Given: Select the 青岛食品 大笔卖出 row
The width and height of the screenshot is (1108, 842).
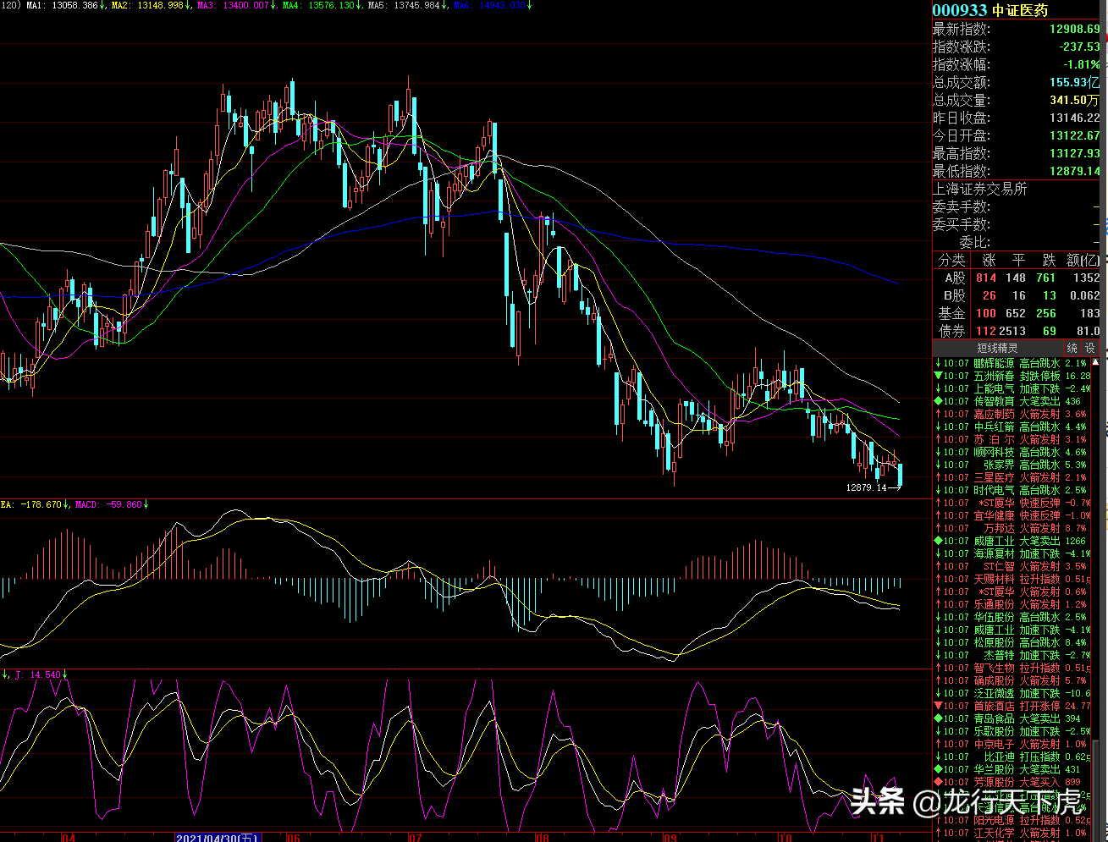Looking at the screenshot, I should point(1012,718).
